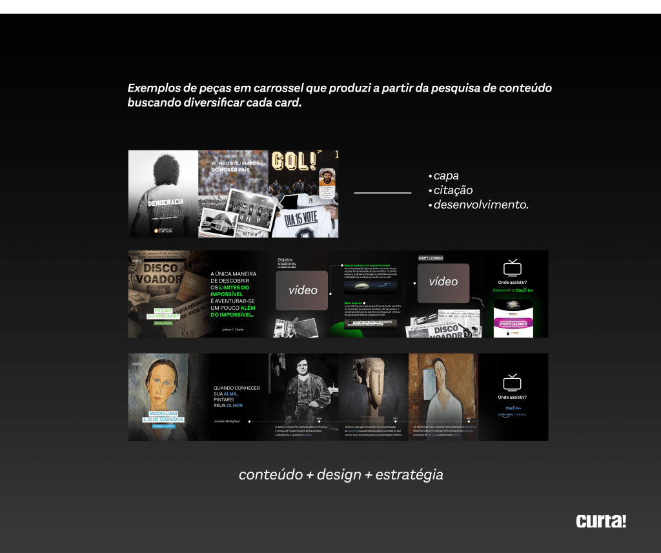This screenshot has height=553, width=661.
Task: Click the 'desenvolvimento.' bullet item
Action: tap(480, 205)
